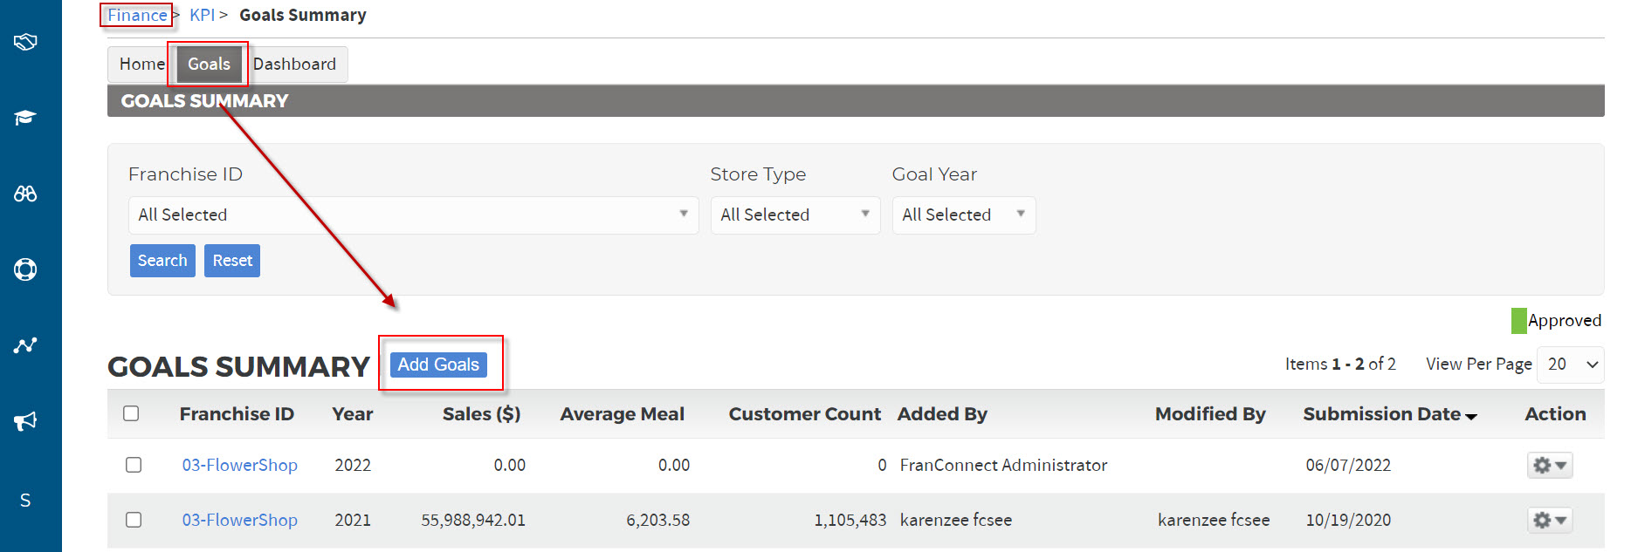The width and height of the screenshot is (1631, 552).
Task: Click the binoculars icon in sidebar
Action: point(25,194)
